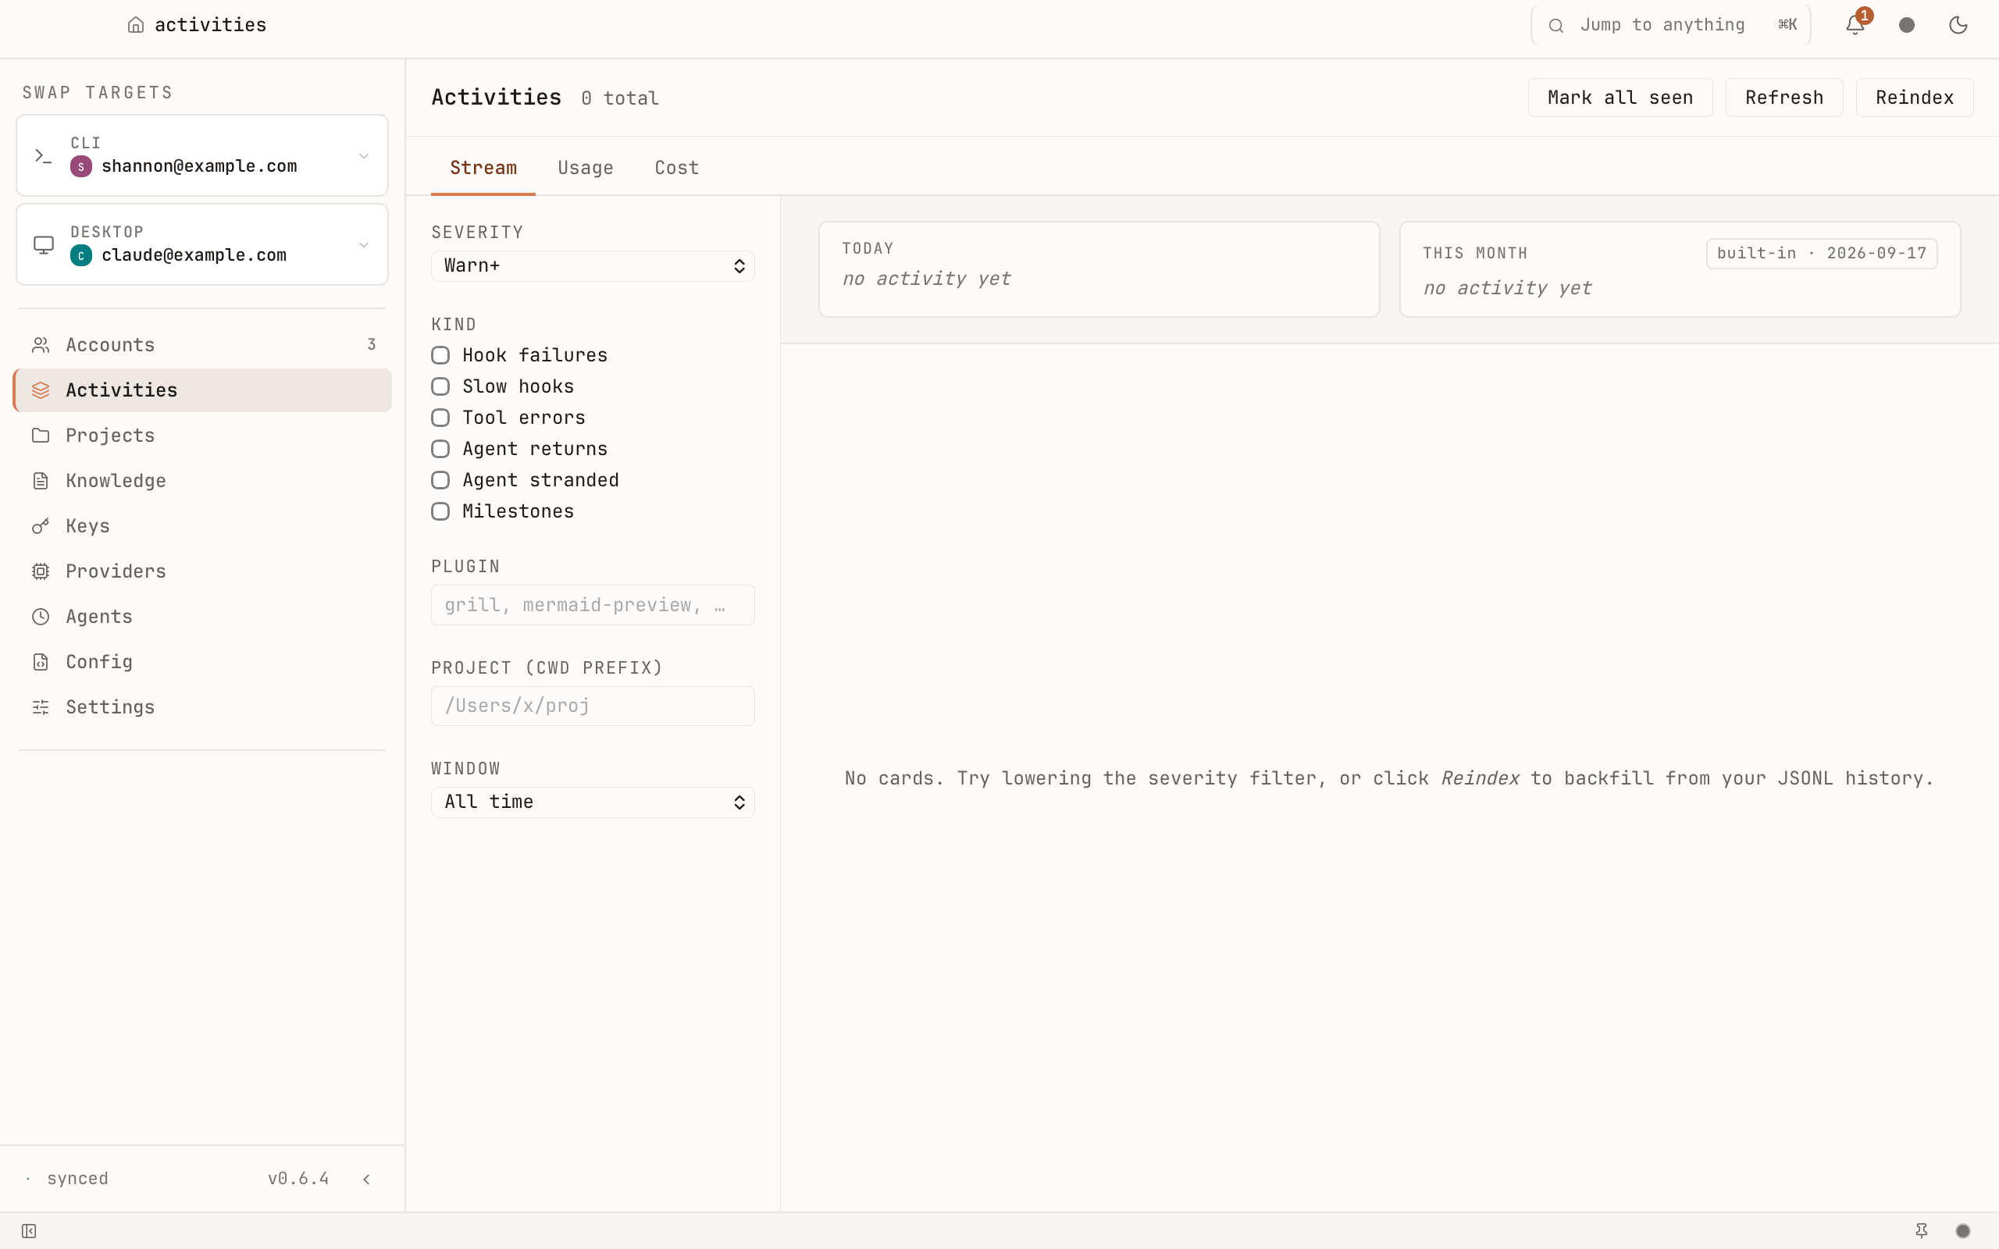The width and height of the screenshot is (1999, 1249).
Task: Open the Window dropdown showing All time
Action: coord(592,802)
